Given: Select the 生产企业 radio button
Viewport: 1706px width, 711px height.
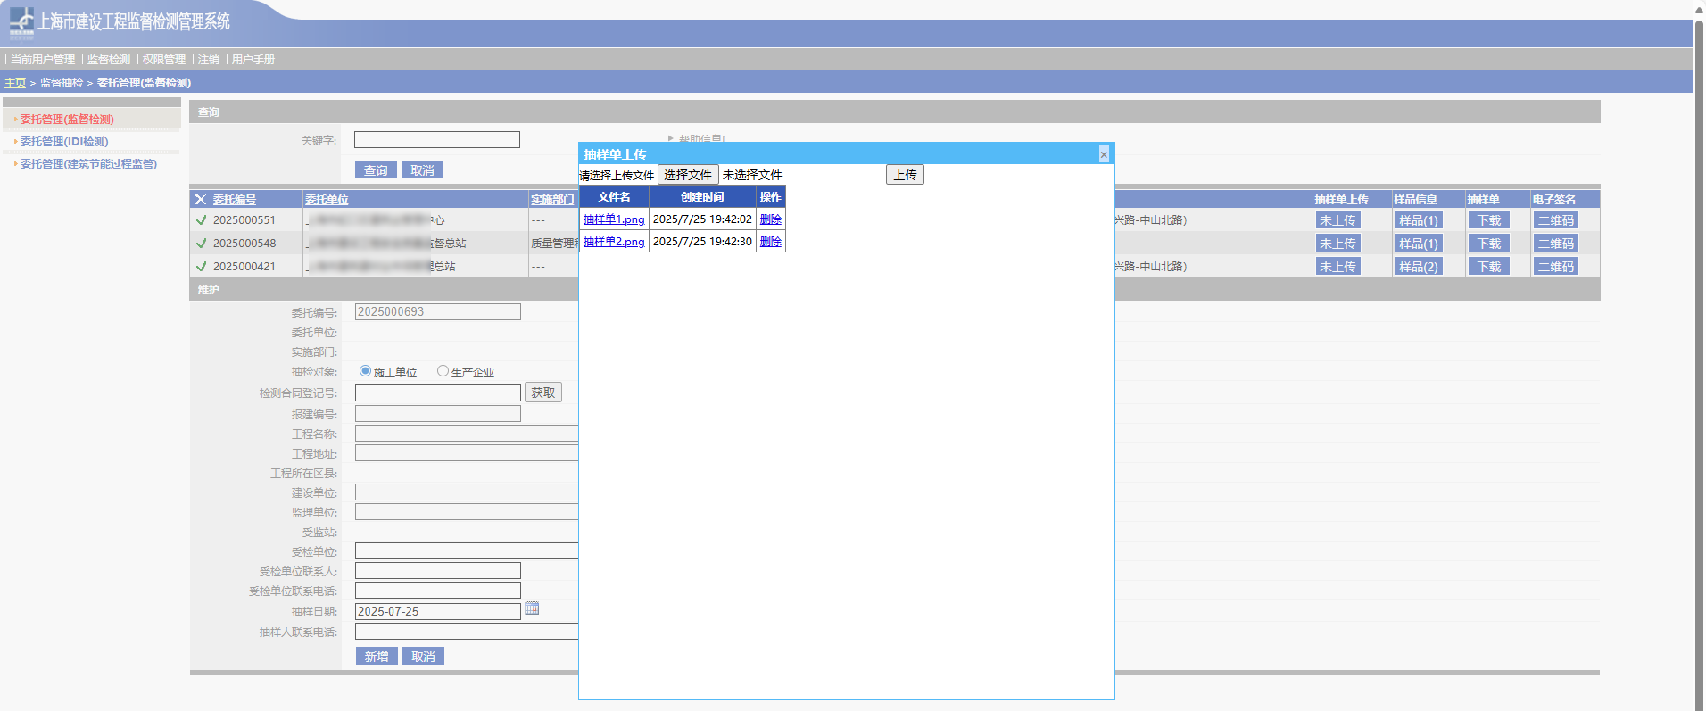Looking at the screenshot, I should point(443,371).
